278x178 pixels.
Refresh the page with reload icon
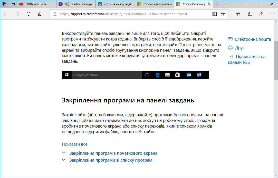(28, 14)
